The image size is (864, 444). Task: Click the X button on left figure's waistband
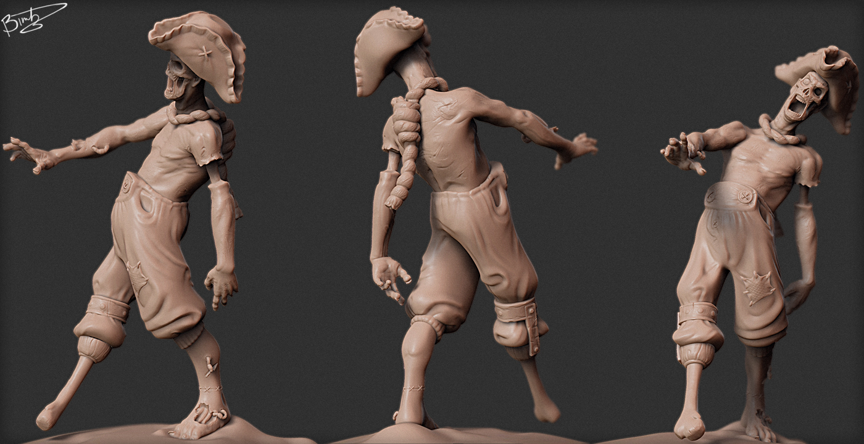pyautogui.click(x=127, y=183)
